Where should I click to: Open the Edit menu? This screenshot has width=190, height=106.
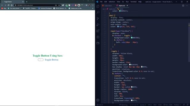(x=106, y=2)
